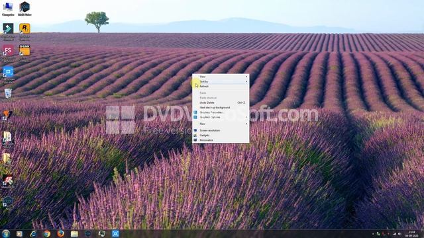Open the New submenu
The width and height of the screenshot is (424, 238).
point(221,124)
